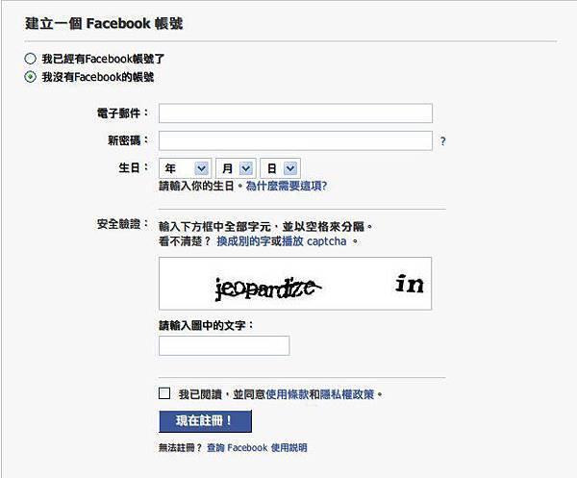This screenshot has width=577, height=478.
Task: Select the 我已經有Facebook帳號了 radio button
Action: click(x=30, y=59)
